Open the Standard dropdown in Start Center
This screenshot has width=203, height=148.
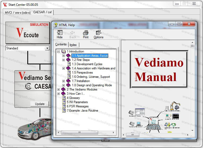click(47, 48)
